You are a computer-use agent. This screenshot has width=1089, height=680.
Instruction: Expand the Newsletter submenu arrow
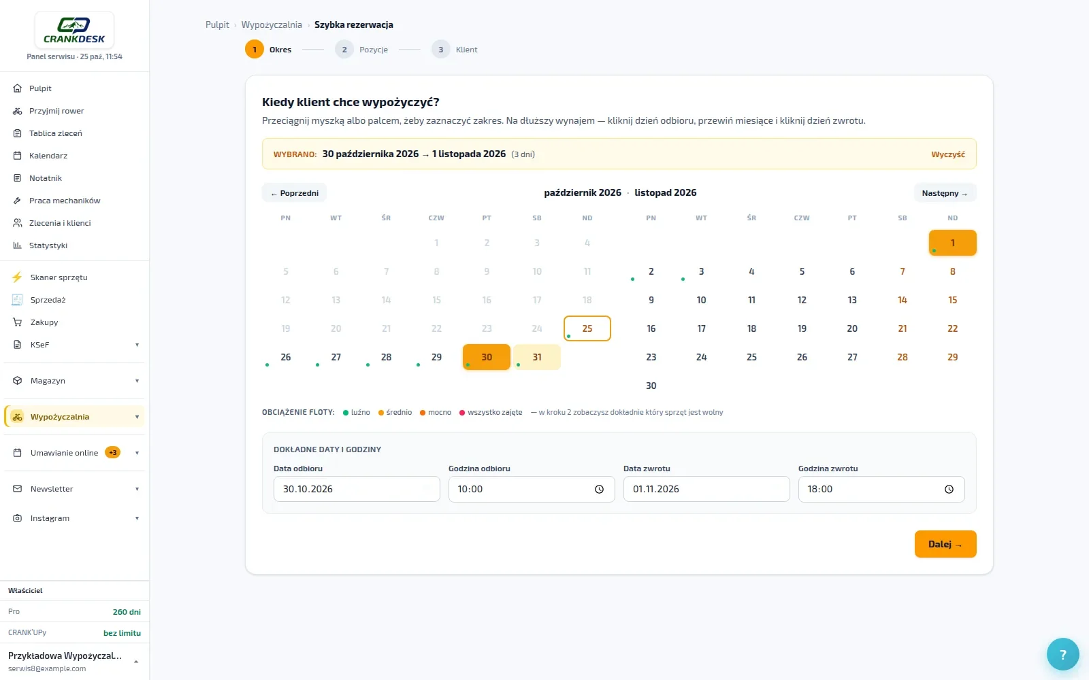137,489
